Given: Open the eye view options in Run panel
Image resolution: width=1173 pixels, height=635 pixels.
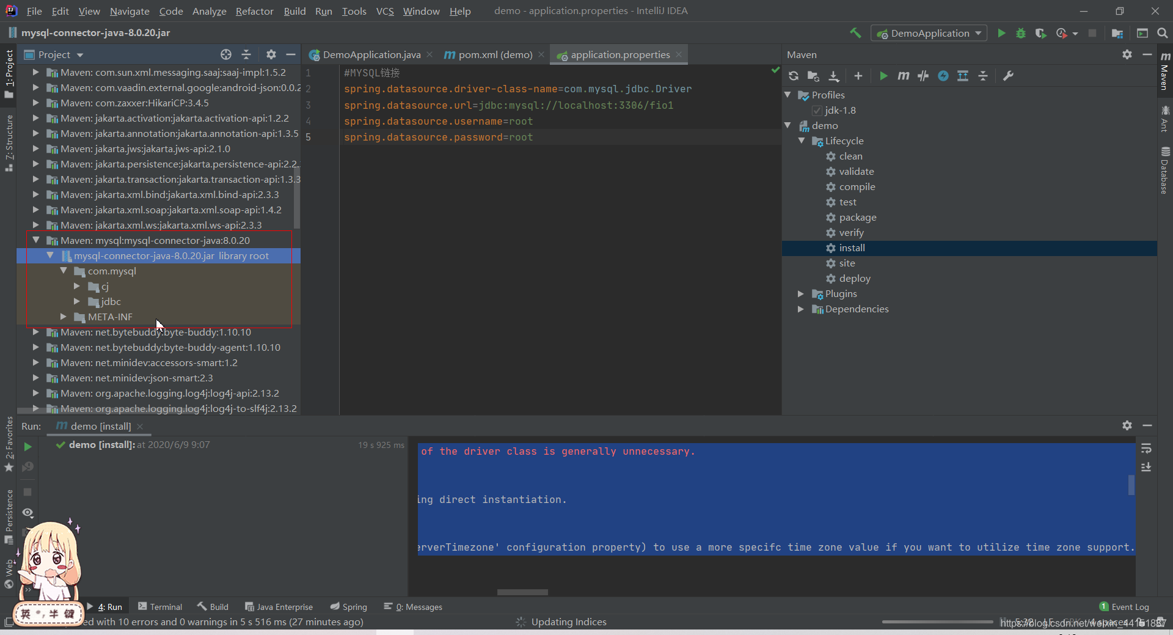Looking at the screenshot, I should (x=27, y=513).
